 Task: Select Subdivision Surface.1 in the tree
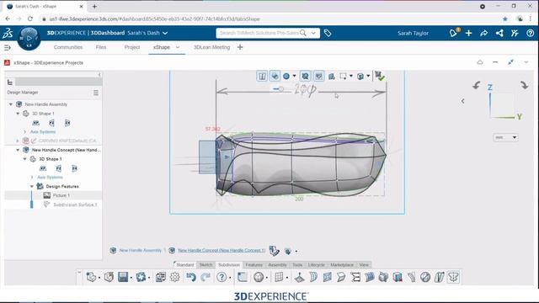(75, 205)
